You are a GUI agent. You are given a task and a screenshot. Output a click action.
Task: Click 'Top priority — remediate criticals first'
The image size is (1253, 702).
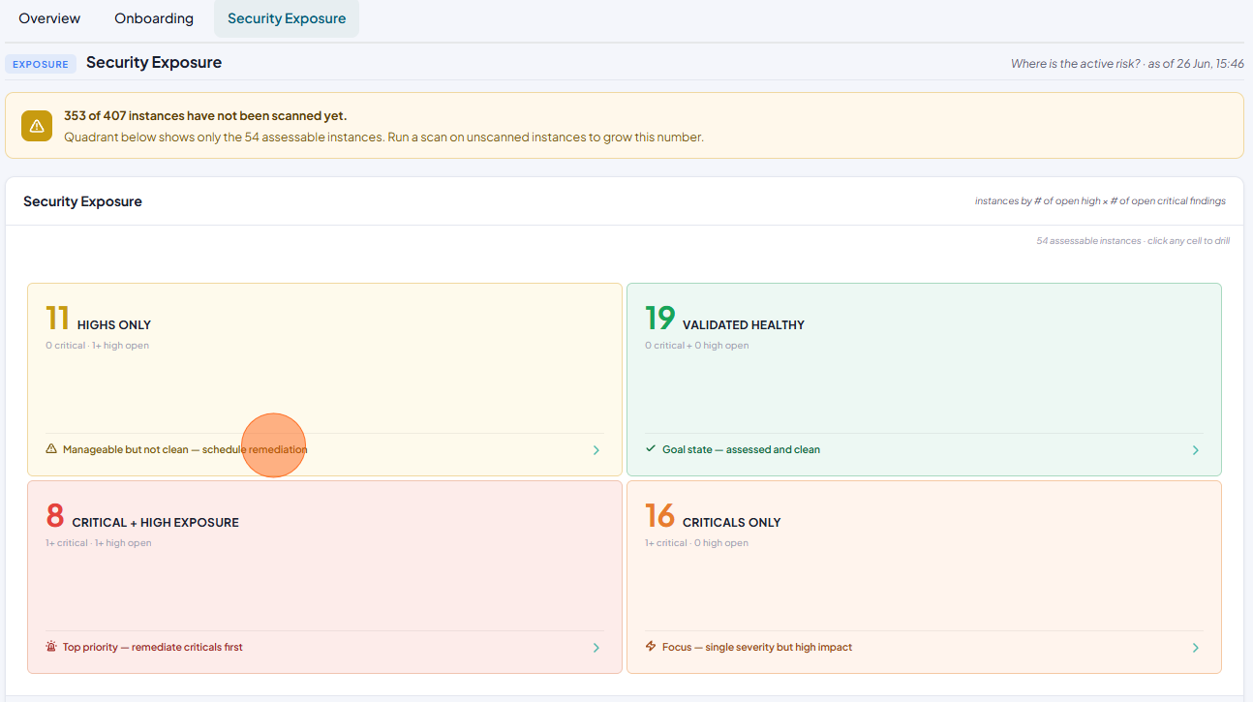(153, 647)
